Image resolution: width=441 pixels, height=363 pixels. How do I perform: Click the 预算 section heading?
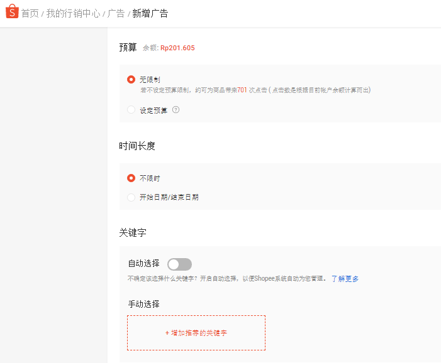point(128,47)
